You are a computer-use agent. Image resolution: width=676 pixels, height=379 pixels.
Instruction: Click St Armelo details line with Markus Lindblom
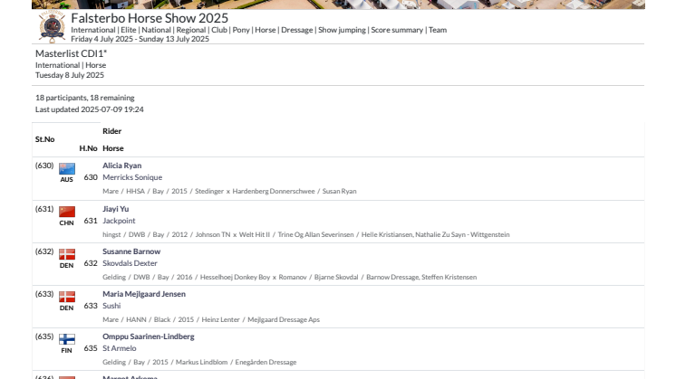[x=199, y=362]
